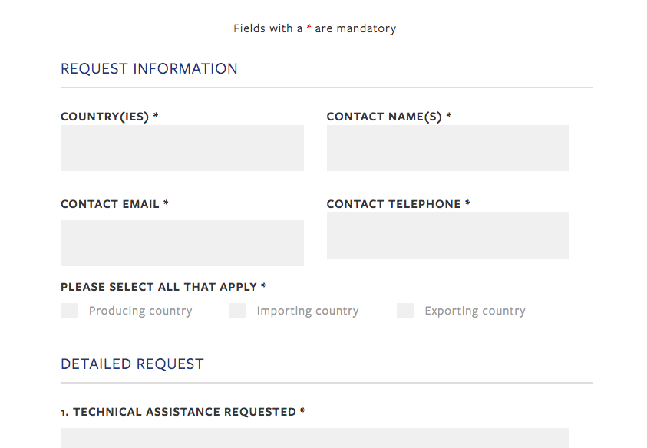Click the PLEASE SELECT ALL THAT APPLY label

[x=162, y=286]
